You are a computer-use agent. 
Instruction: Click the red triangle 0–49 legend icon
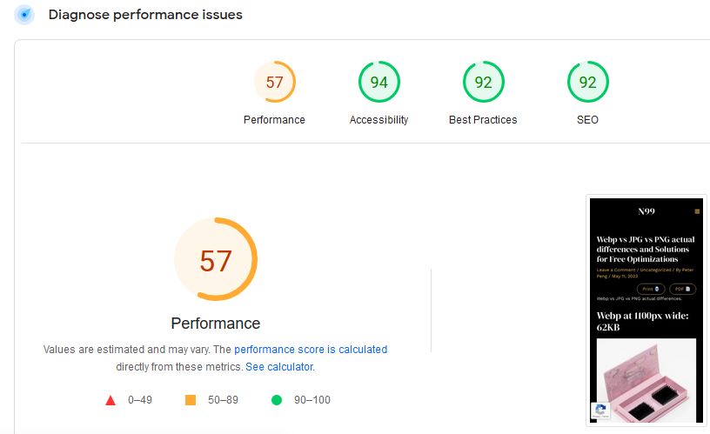click(x=111, y=400)
